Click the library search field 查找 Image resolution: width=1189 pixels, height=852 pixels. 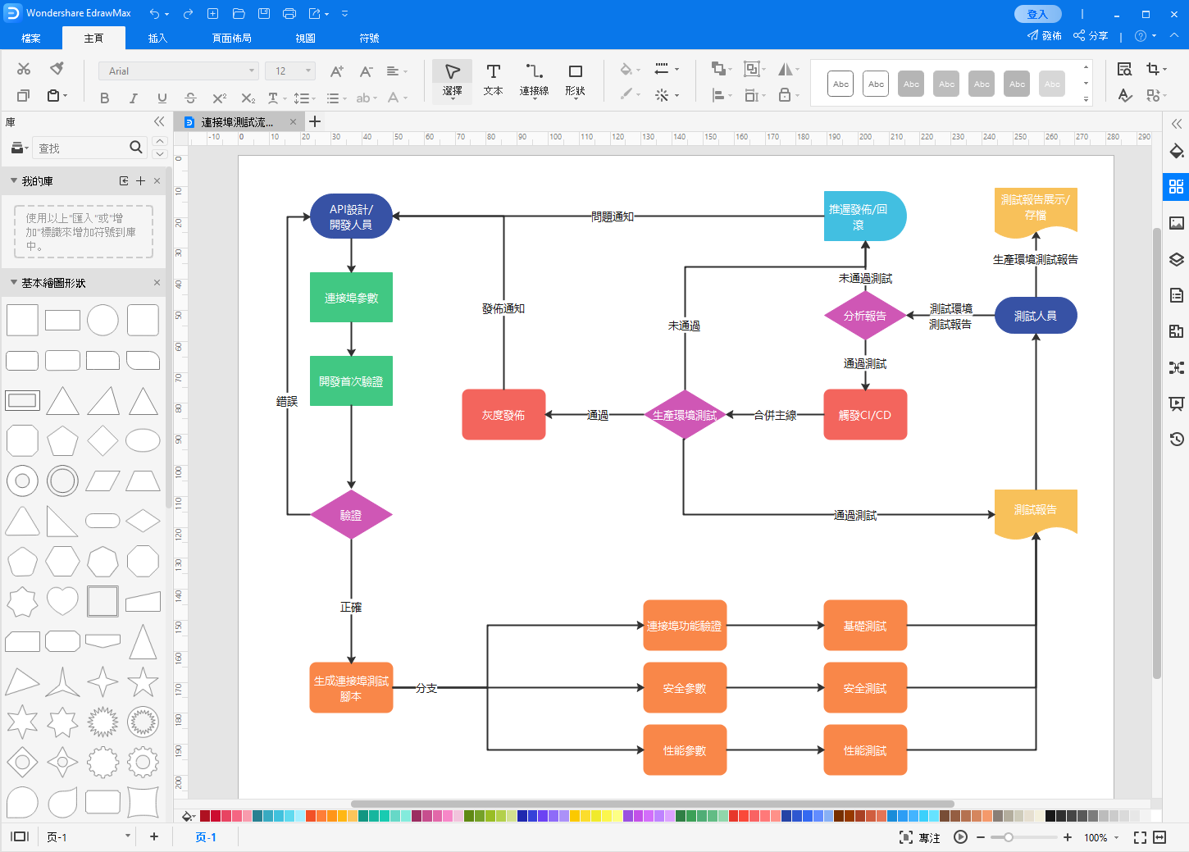pyautogui.click(x=80, y=148)
